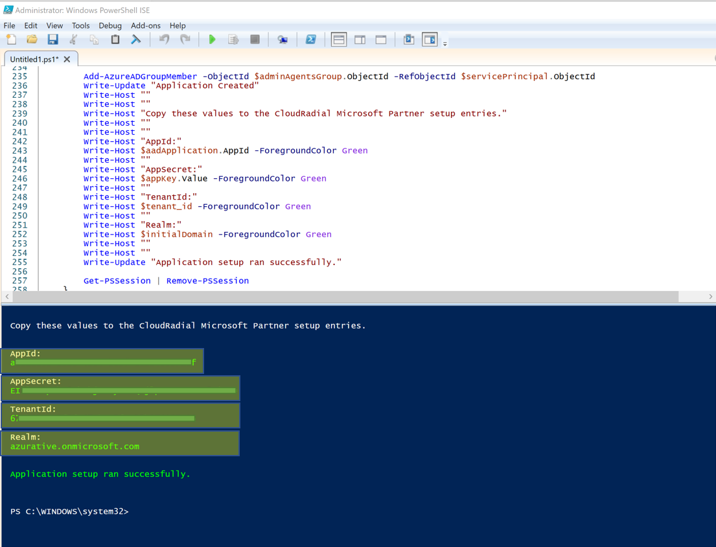Show the command window icon
The height and width of the screenshot is (547, 716).
(x=409, y=40)
